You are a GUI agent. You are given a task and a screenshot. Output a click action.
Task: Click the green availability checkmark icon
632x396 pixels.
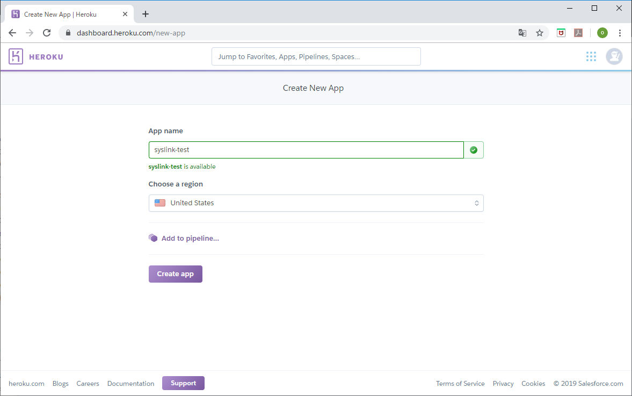474,150
